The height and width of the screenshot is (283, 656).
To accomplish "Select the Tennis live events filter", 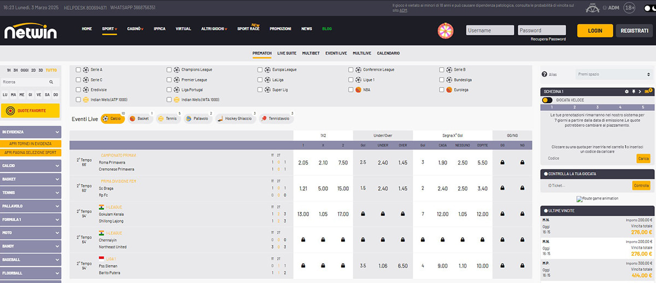I will click(x=168, y=118).
